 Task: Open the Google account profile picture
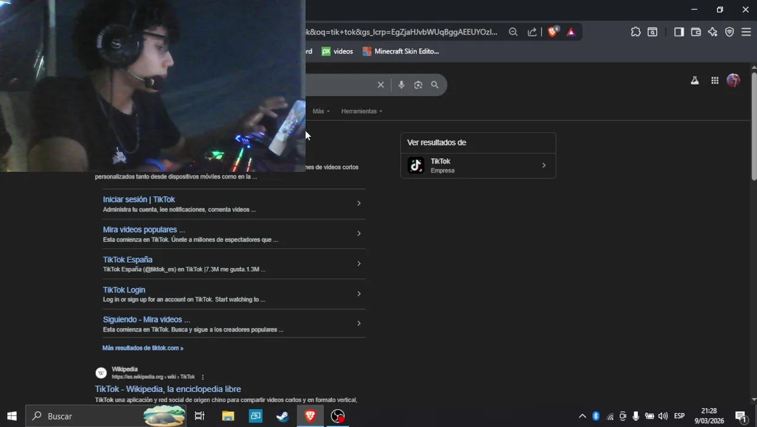[x=733, y=81]
